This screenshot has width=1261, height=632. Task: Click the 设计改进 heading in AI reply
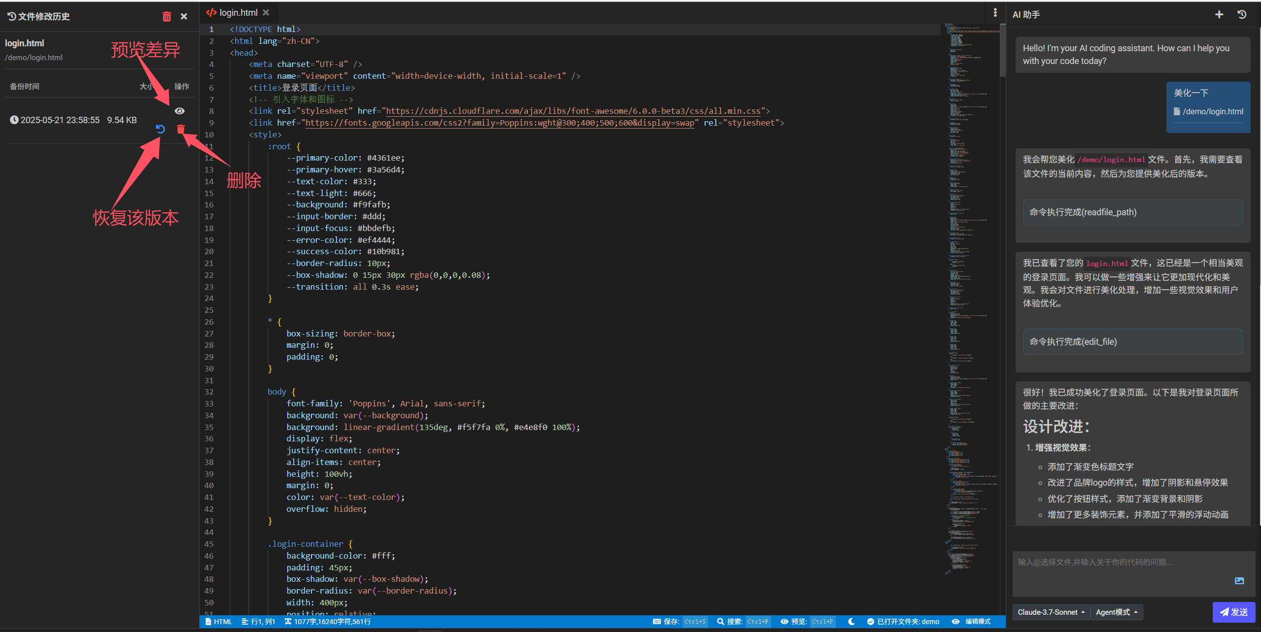(1057, 427)
